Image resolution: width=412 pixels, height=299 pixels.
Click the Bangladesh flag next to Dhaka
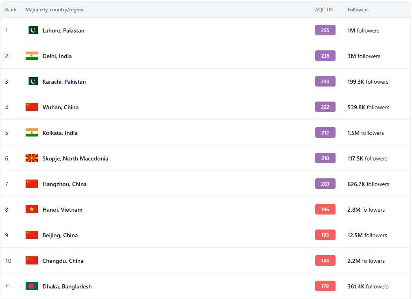(x=31, y=286)
